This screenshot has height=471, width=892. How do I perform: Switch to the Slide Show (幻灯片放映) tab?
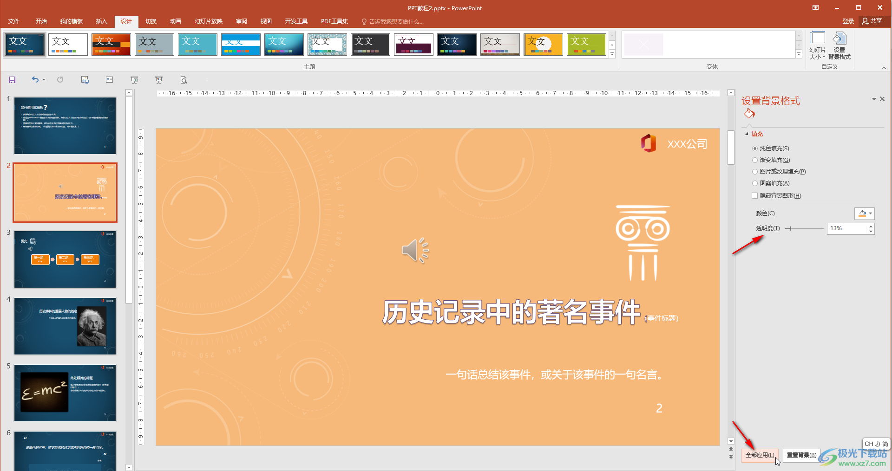pos(209,21)
